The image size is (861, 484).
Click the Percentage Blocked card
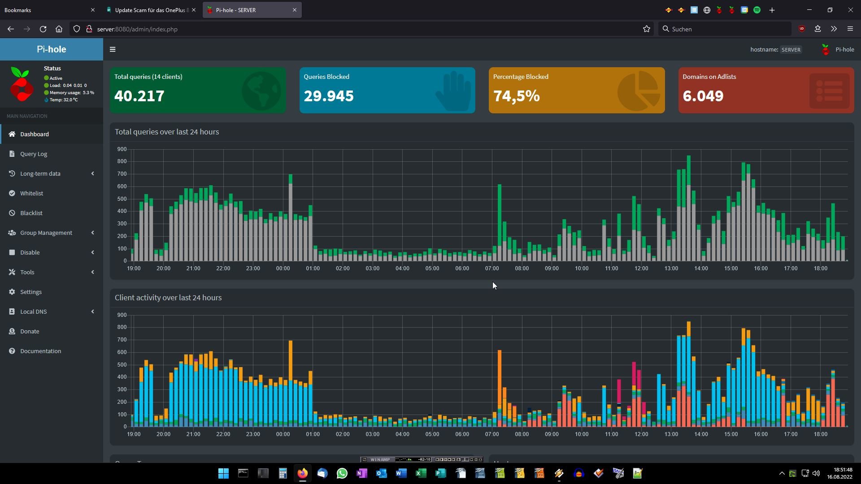click(577, 90)
